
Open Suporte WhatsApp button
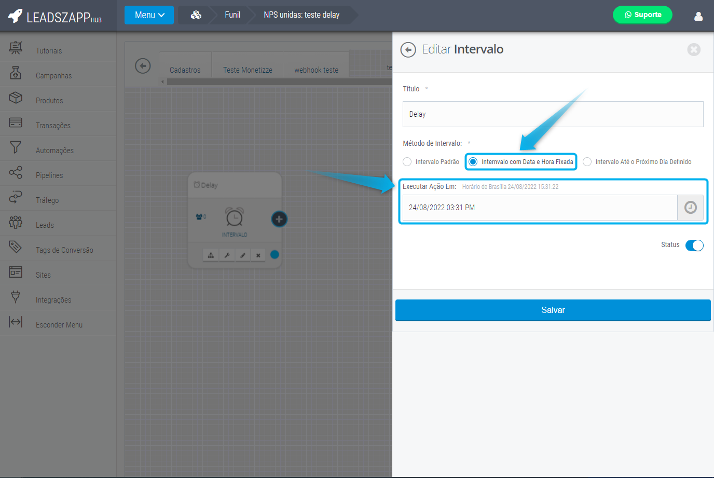click(x=642, y=15)
